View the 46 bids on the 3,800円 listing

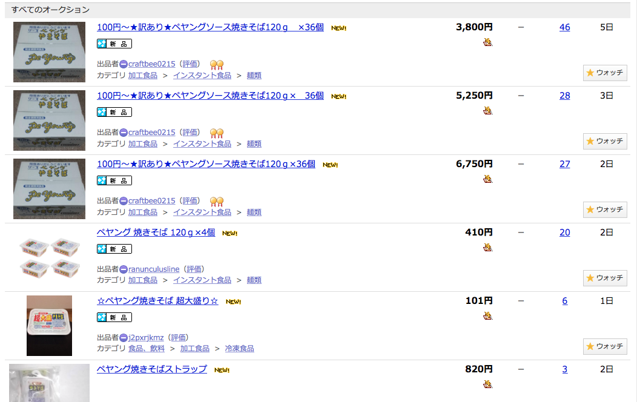565,27
